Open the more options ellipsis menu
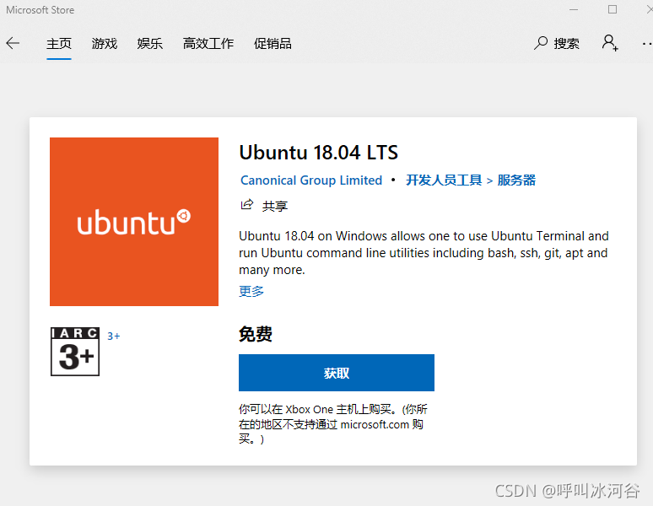The image size is (653, 506). point(647,43)
